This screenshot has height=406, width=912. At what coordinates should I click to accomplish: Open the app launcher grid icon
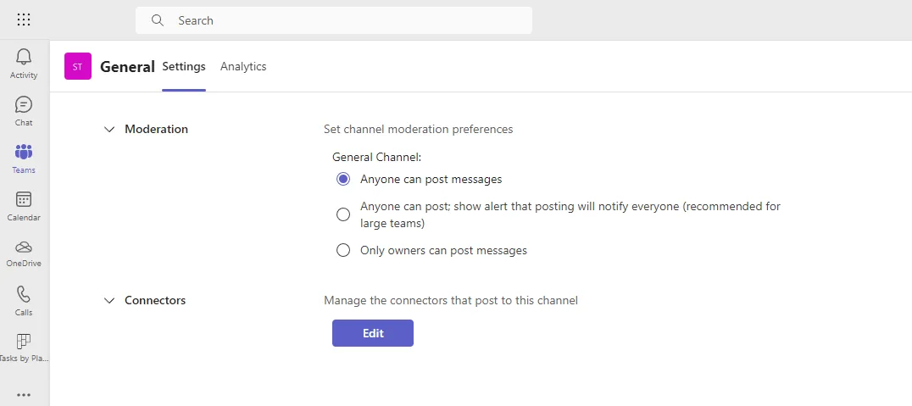(x=24, y=19)
